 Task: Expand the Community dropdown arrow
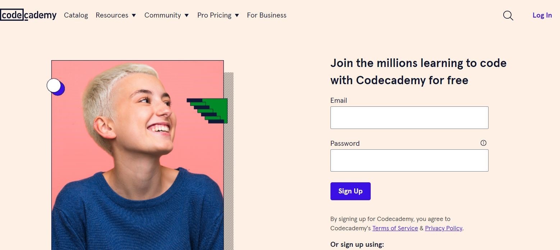(186, 15)
